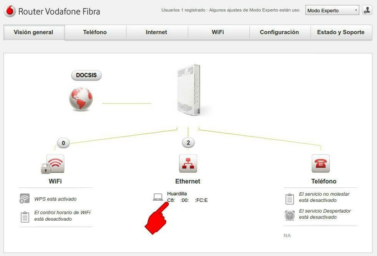This screenshot has width=377, height=256.
Task: Switch to the Visión general tab
Action: [34, 32]
